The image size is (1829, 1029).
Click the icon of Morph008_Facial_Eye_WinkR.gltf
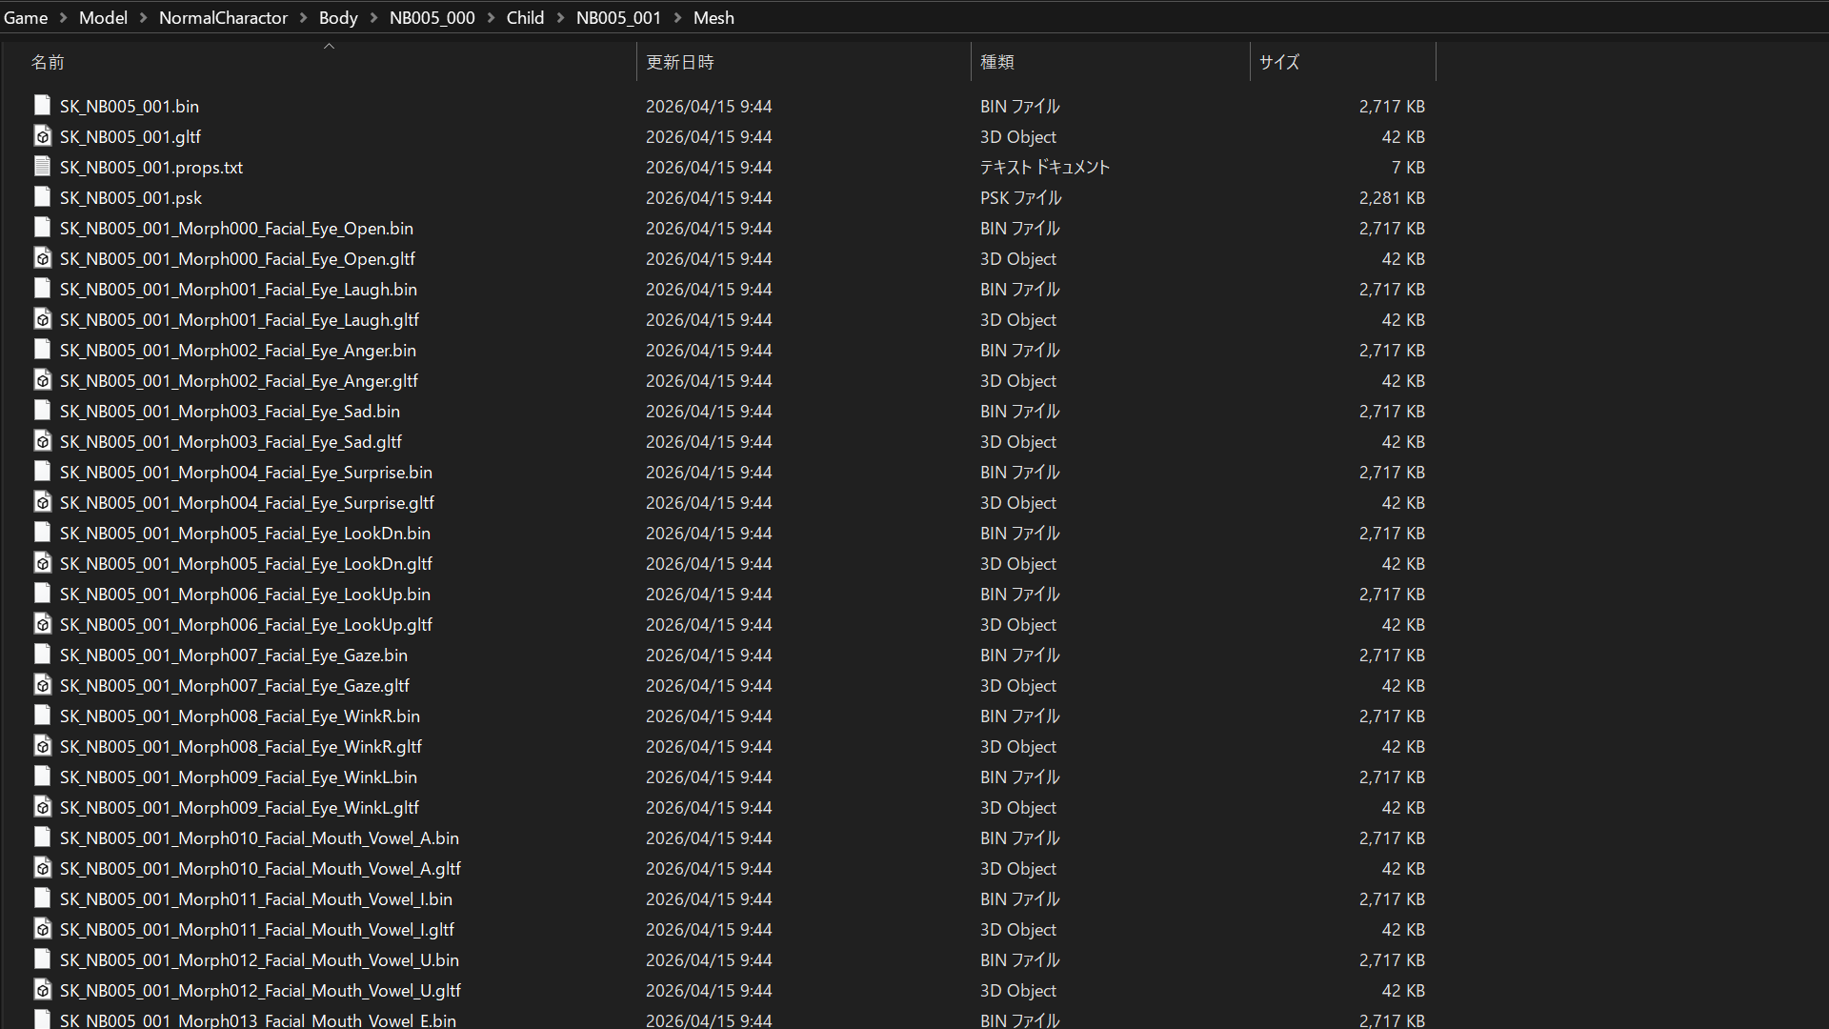pyautogui.click(x=42, y=746)
